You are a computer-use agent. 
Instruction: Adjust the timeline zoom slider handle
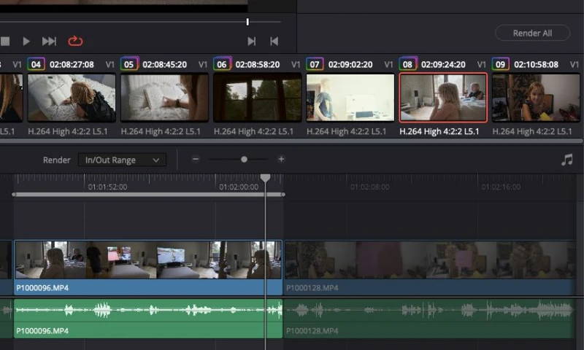(x=244, y=159)
